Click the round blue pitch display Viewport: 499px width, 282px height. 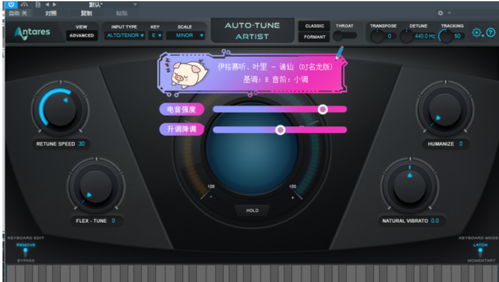point(252,148)
